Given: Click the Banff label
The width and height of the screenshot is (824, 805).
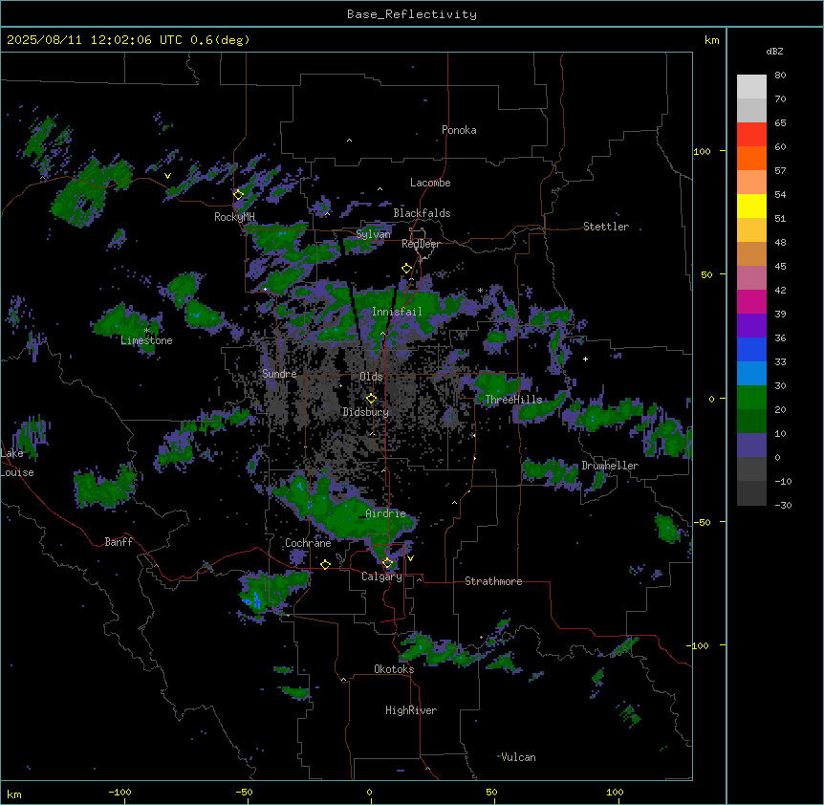Looking at the screenshot, I should tap(119, 542).
